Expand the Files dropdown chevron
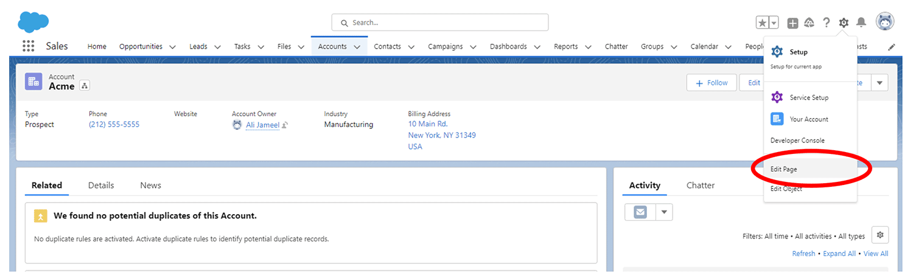Screen dimensions: 913x278 301,47
